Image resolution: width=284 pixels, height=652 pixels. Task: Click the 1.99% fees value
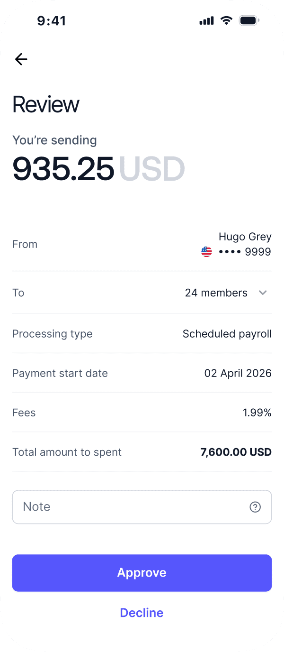[257, 413]
